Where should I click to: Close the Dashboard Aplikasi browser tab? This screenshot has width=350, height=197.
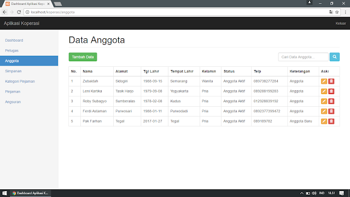point(48,4)
